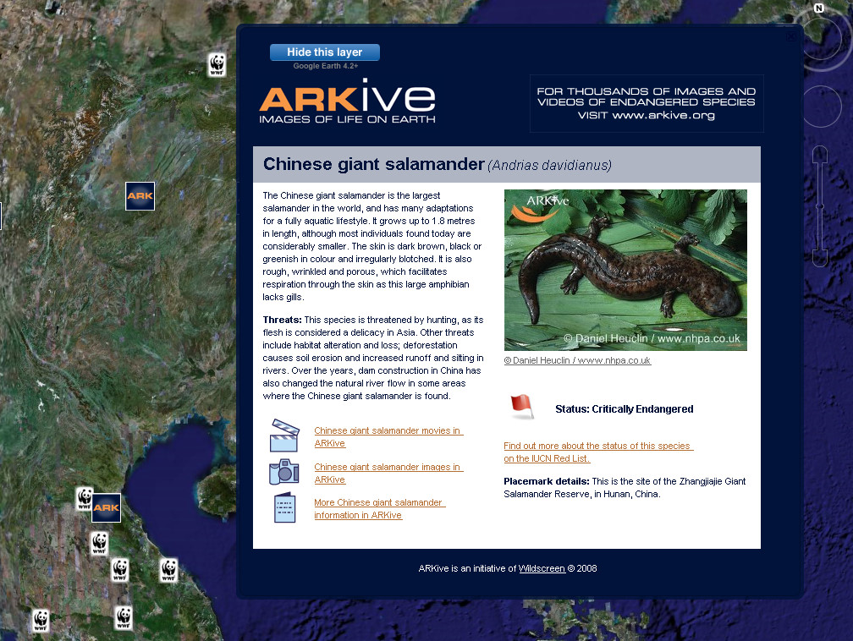Screen dimensions: 853x641
Task: Select the lower ARK placemark near the coast
Action: coord(106,507)
